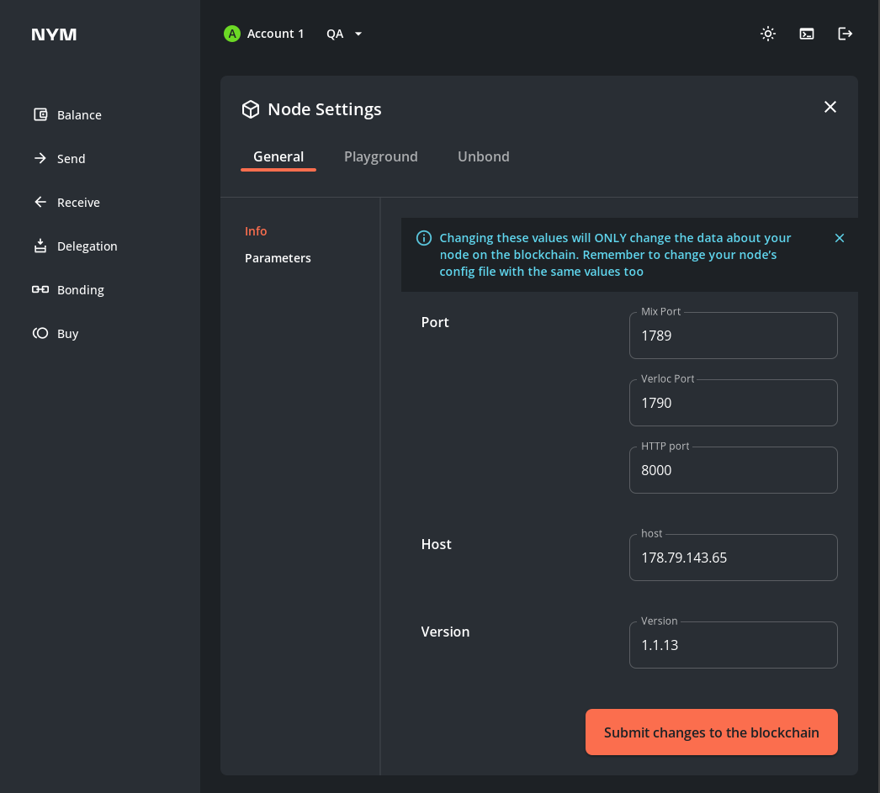Viewport: 880px width, 793px height.
Task: Click the Send arrow icon
Action: click(x=40, y=158)
